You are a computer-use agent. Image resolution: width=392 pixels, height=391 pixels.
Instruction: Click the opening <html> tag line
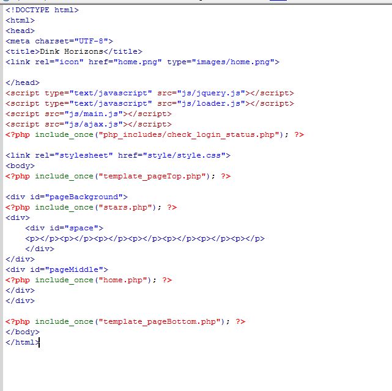point(20,21)
